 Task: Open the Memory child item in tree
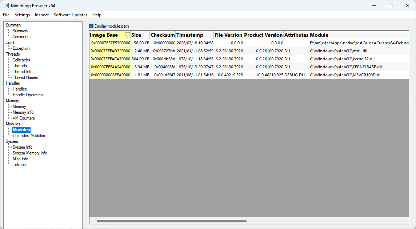click(x=19, y=107)
